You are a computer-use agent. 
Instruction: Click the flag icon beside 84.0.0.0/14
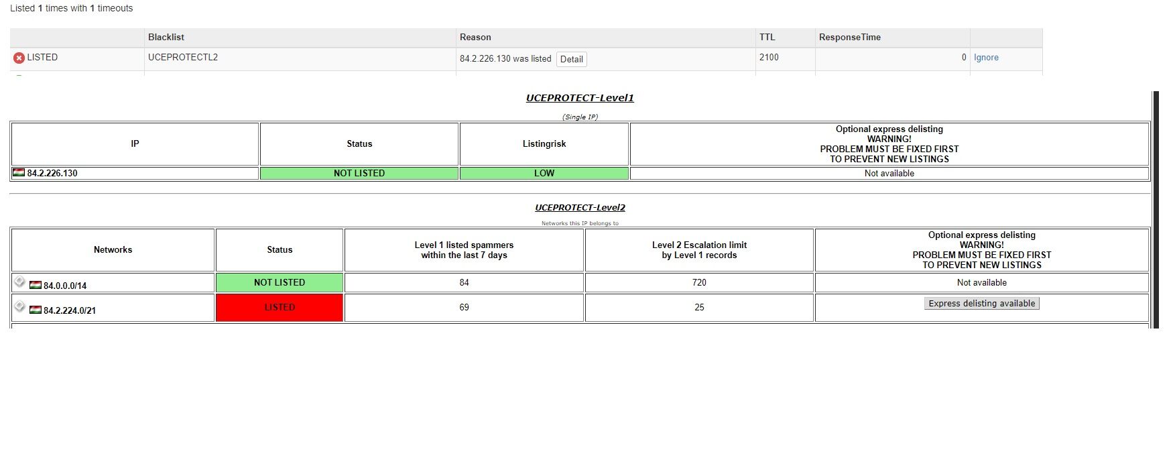36,285
